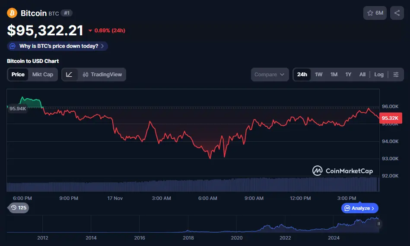Click the 2022 label on overview timeline

285,238
